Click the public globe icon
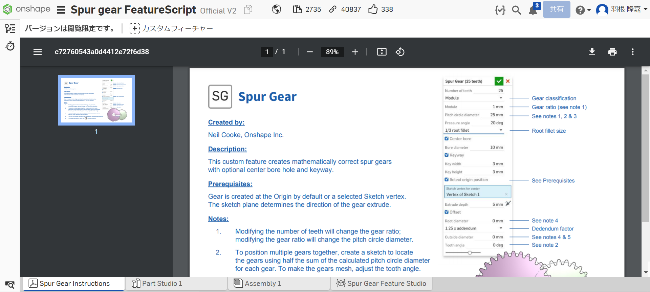Image resolution: width=650 pixels, height=292 pixels. 277,9
